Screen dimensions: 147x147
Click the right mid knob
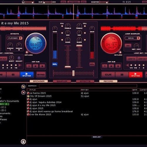[x=79, y=32]
